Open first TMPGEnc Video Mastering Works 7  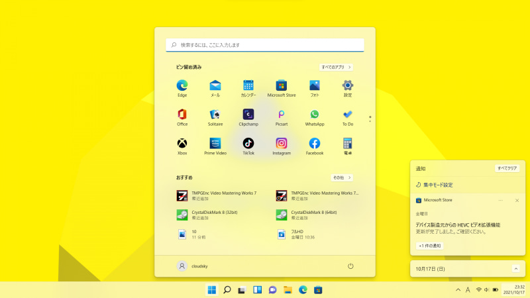(217, 195)
